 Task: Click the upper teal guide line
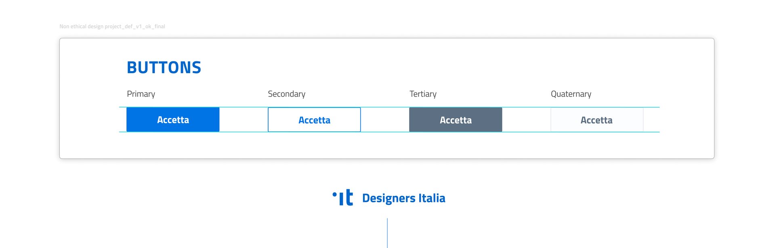click(x=389, y=107)
